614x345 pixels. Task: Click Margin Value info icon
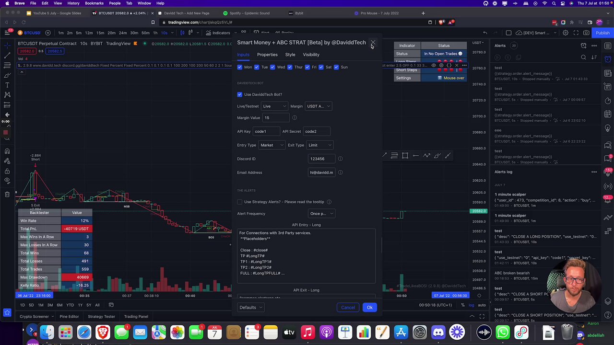295,118
